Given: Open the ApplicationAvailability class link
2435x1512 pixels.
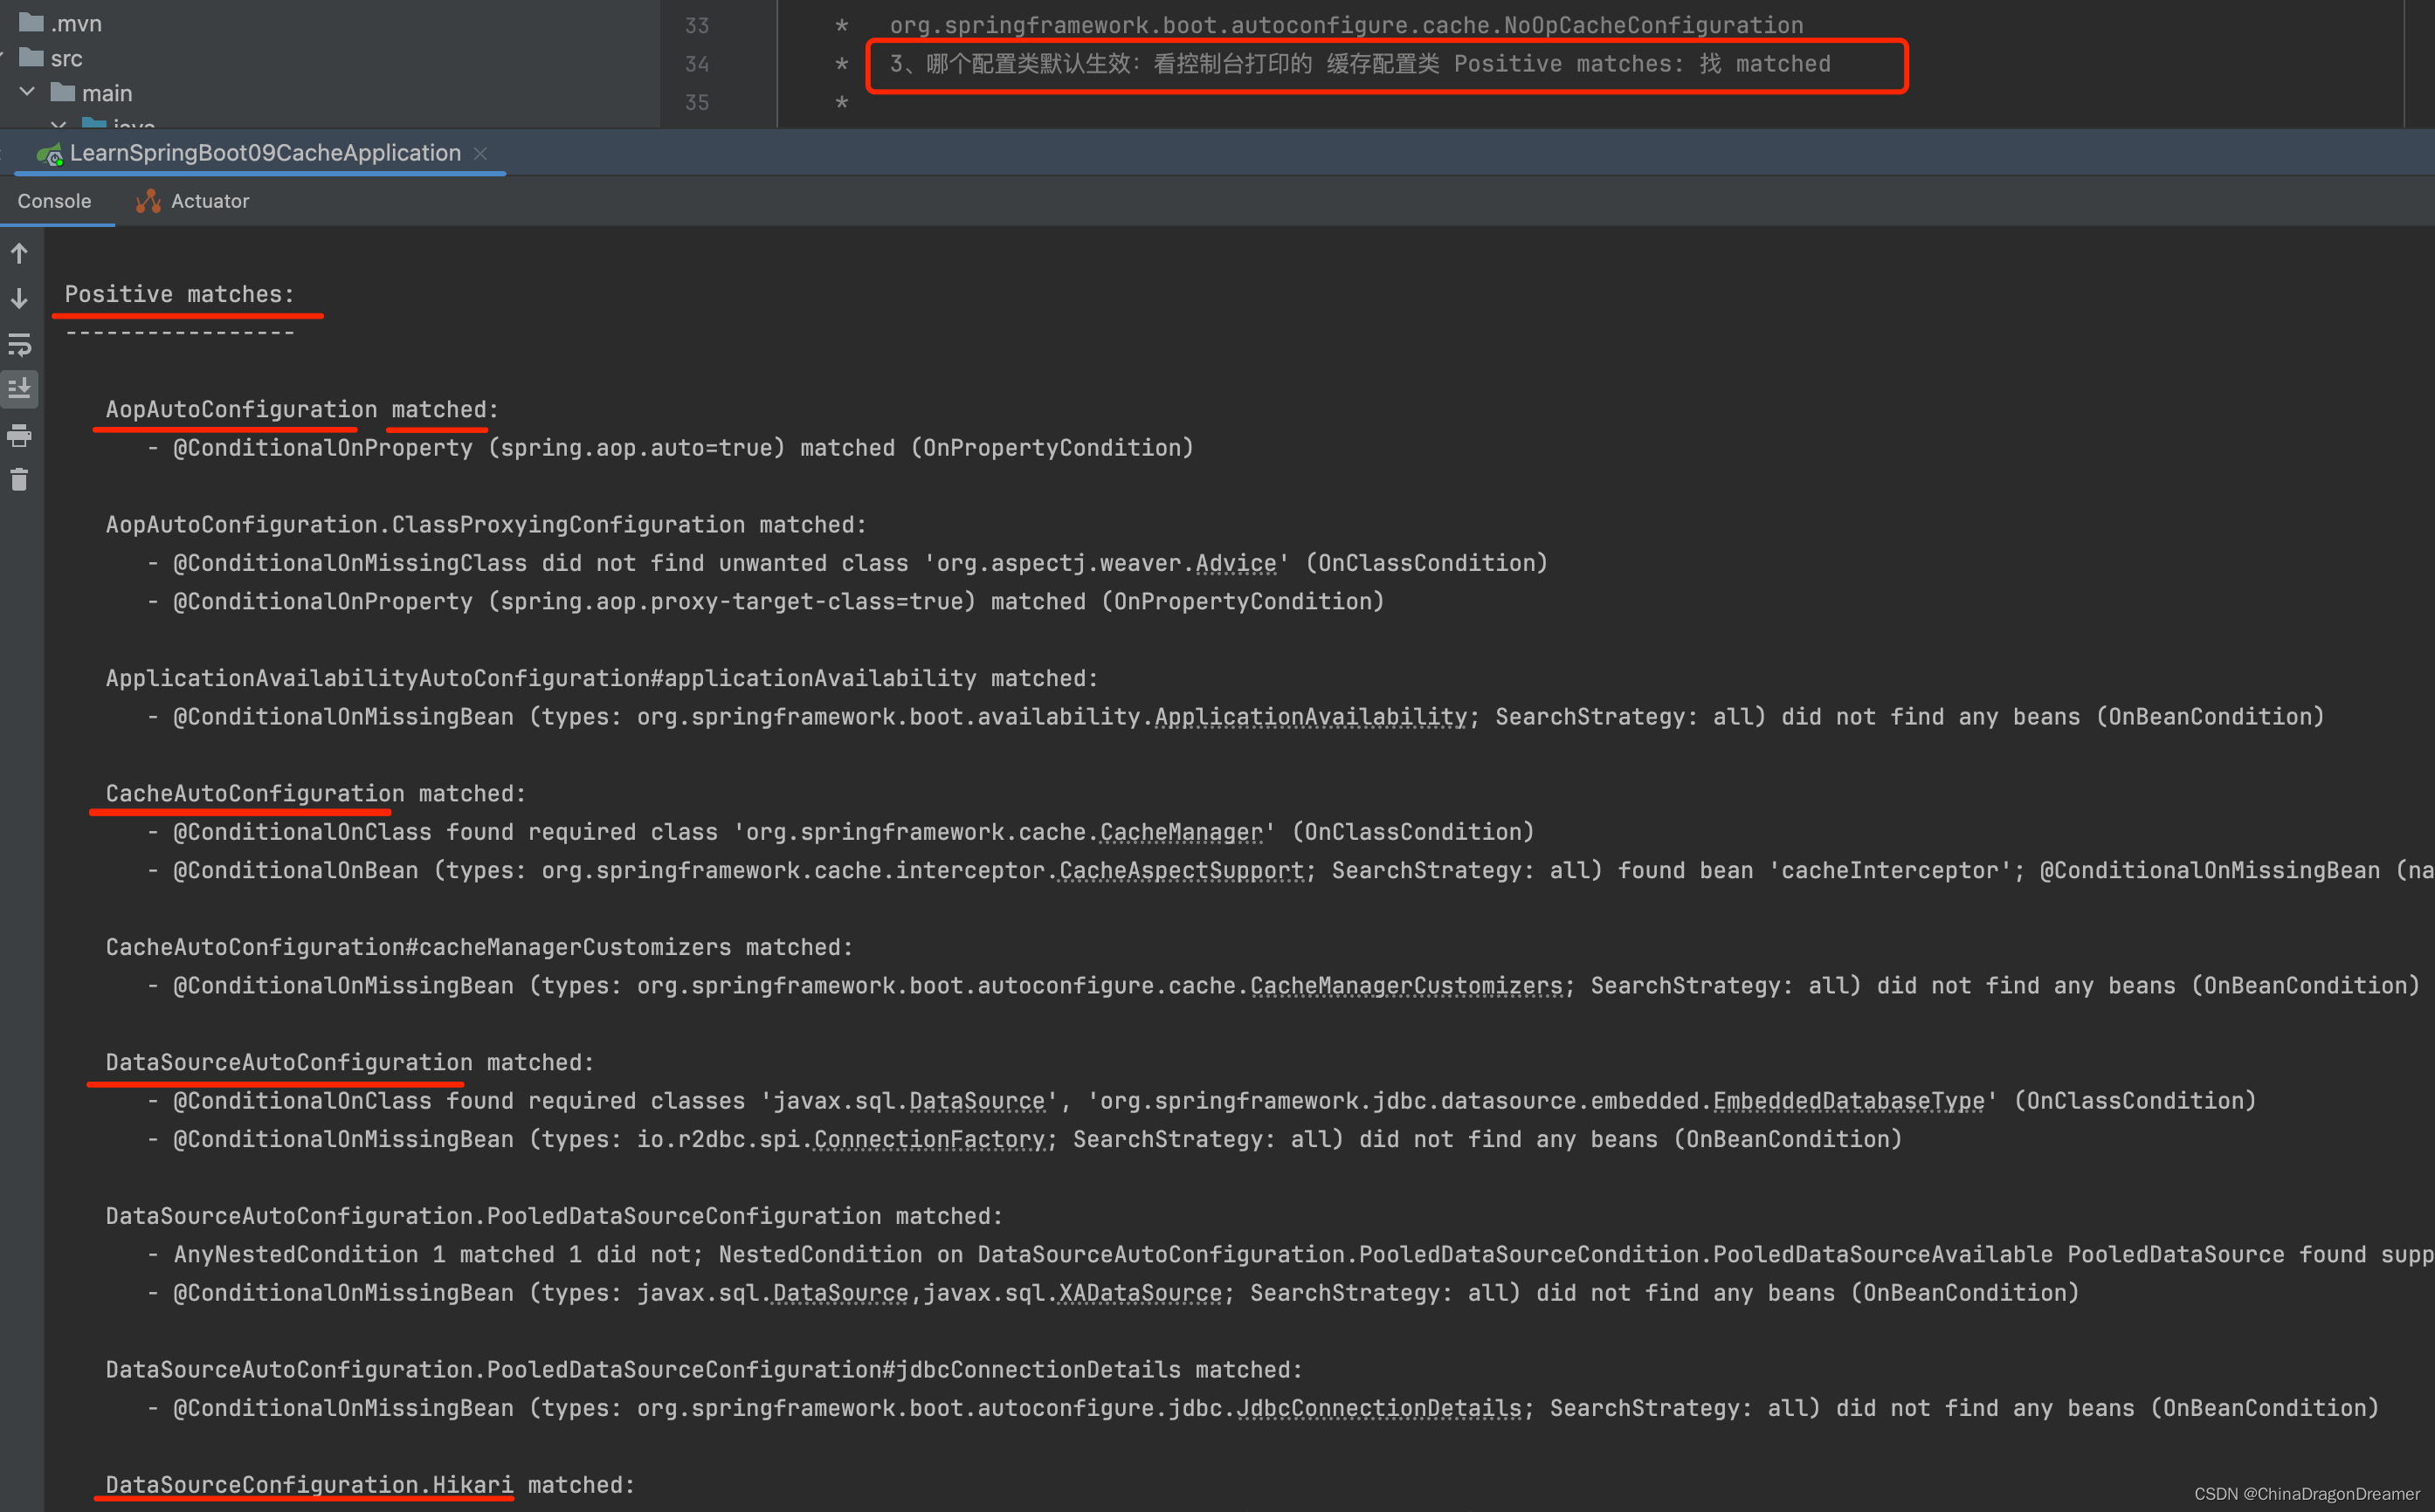Looking at the screenshot, I should coord(1311,716).
